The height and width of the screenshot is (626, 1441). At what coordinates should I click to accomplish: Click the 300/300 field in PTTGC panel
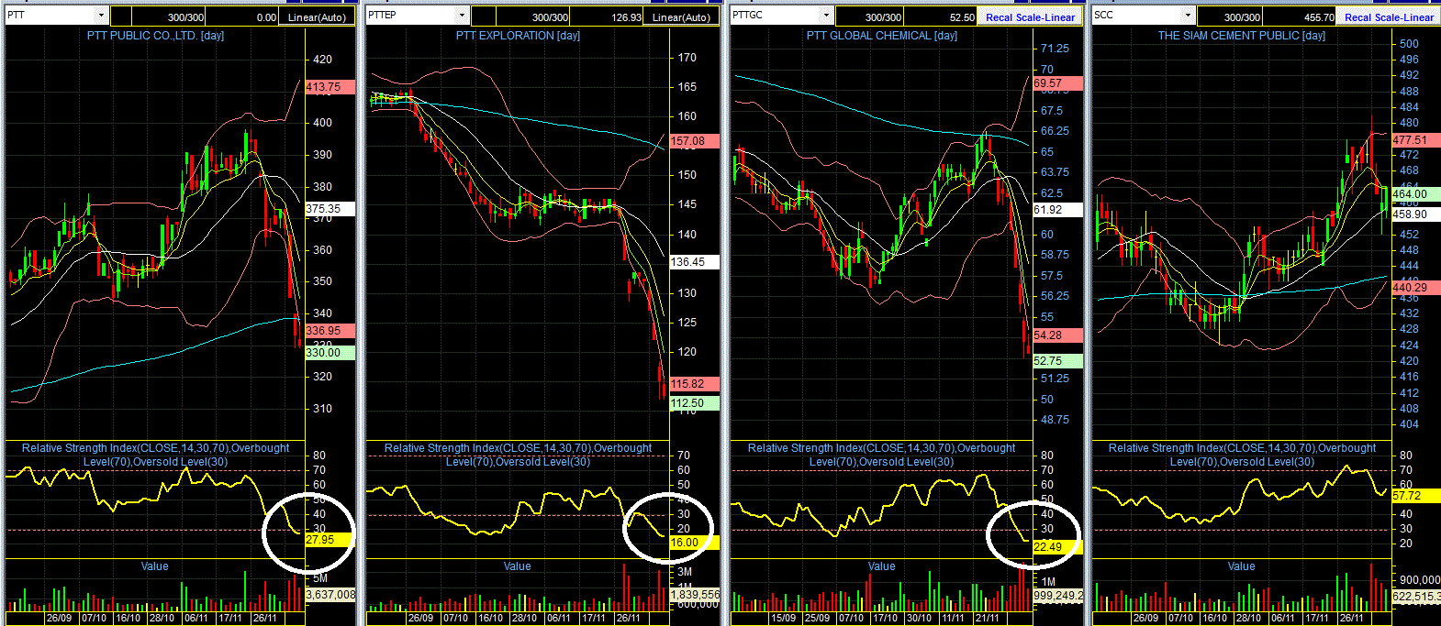(x=868, y=17)
